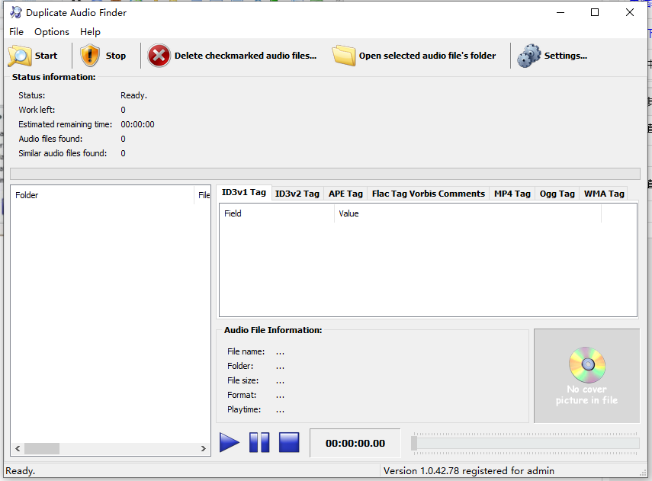
Task: Switch to the APE Tag tab
Action: tap(345, 194)
